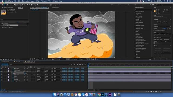Image resolution: width=173 pixels, height=97 pixels.
Task: Select the Rectangle shape tool
Action: 20,5
